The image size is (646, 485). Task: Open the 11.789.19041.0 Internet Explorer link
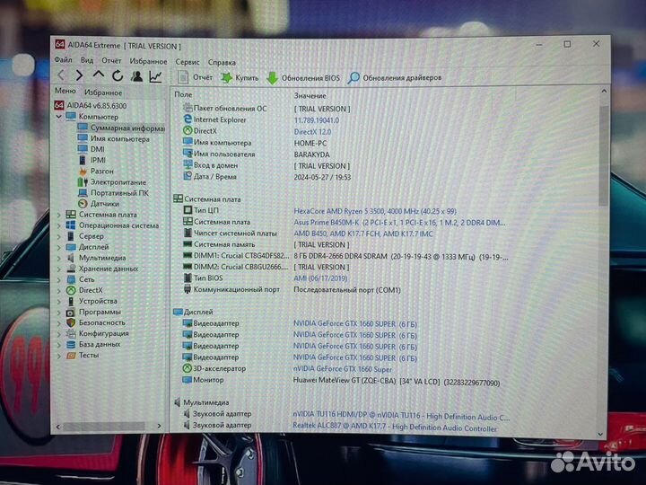pyautogui.click(x=317, y=120)
